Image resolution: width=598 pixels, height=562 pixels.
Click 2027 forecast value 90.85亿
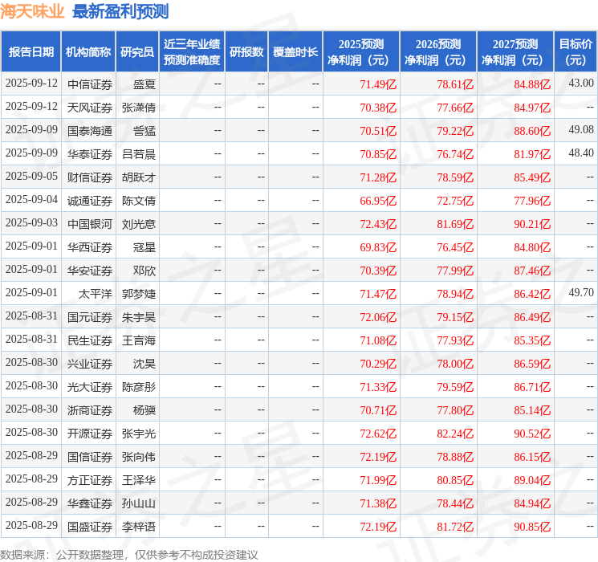click(532, 527)
